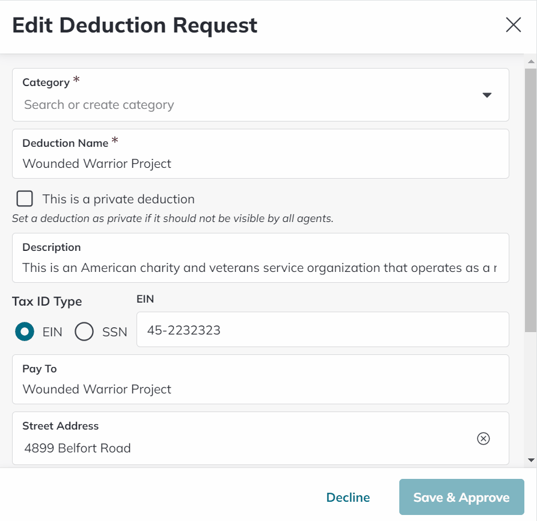Close the Edit Deduction Request dialog
Viewport: 537px width, 521px height.
coord(514,25)
